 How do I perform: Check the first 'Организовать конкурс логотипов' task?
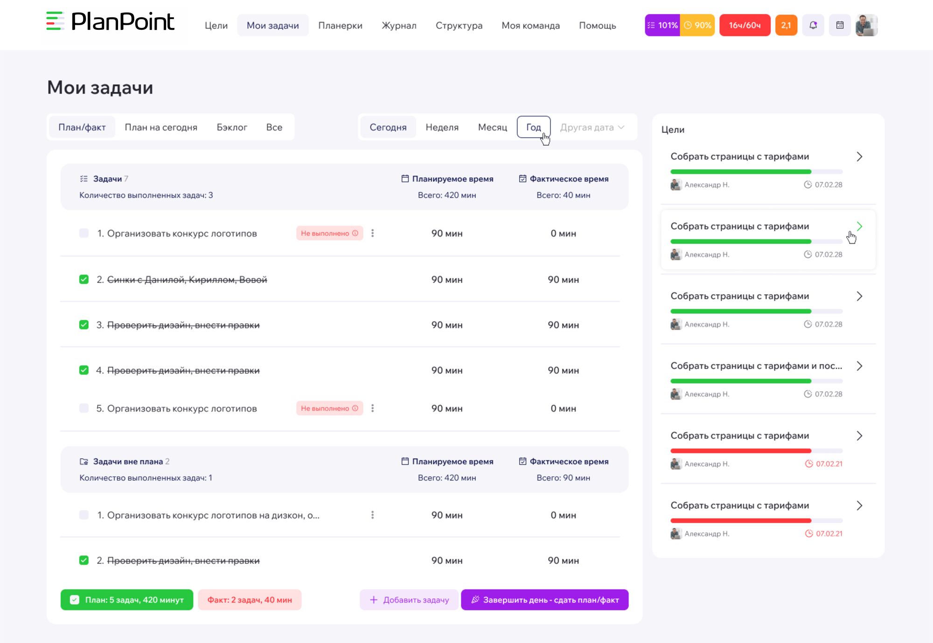tap(84, 233)
